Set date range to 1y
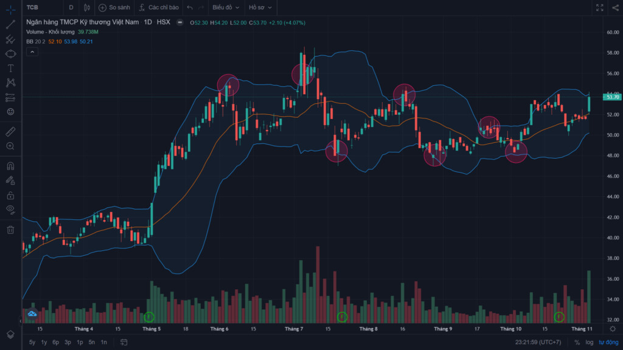Image resolution: width=623 pixels, height=350 pixels. click(44, 342)
